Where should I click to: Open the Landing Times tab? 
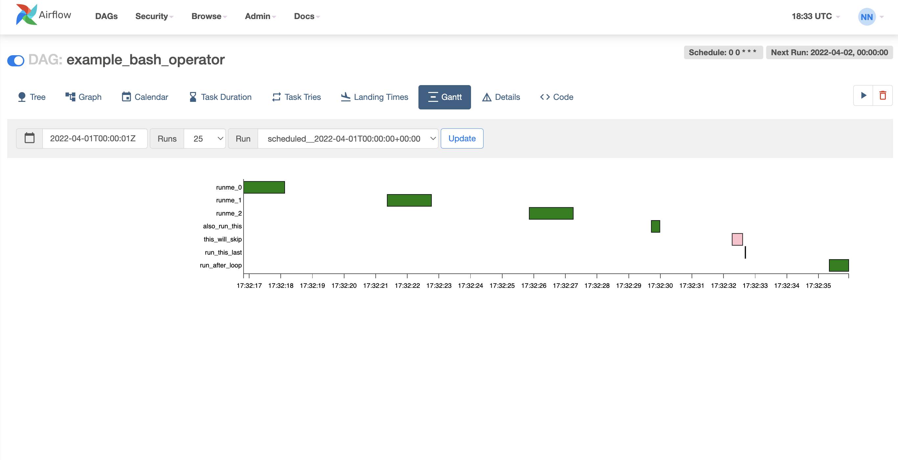pyautogui.click(x=374, y=97)
